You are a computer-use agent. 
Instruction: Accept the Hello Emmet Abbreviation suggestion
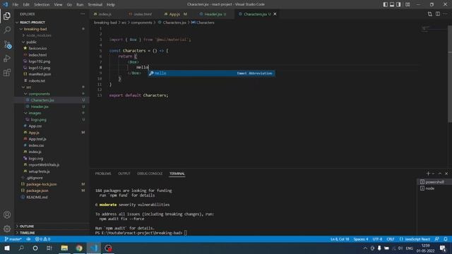[x=211, y=73]
